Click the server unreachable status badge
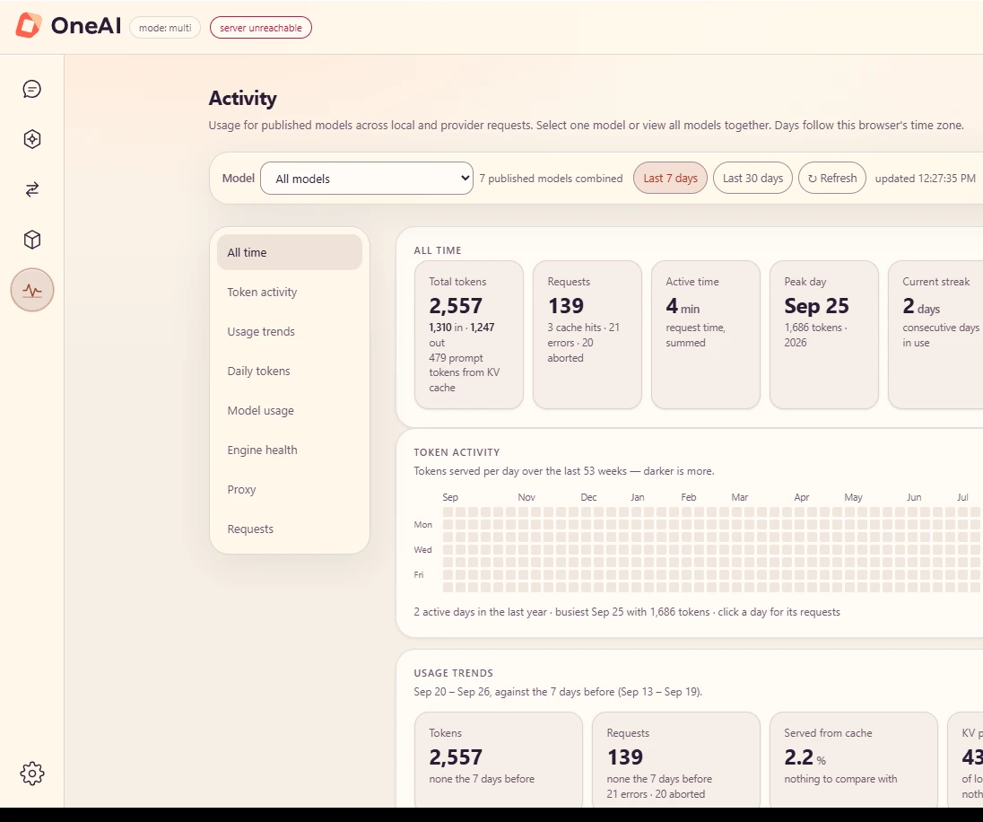Screen dimensions: 983x822 click(261, 28)
